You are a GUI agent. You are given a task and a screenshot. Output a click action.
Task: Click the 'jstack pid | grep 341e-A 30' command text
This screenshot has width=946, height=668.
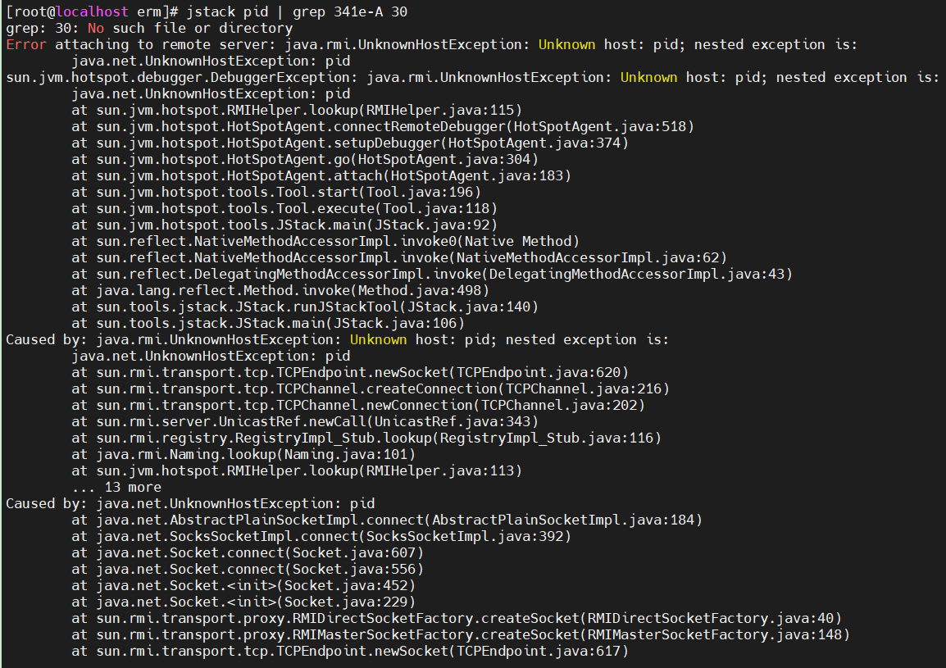point(297,11)
